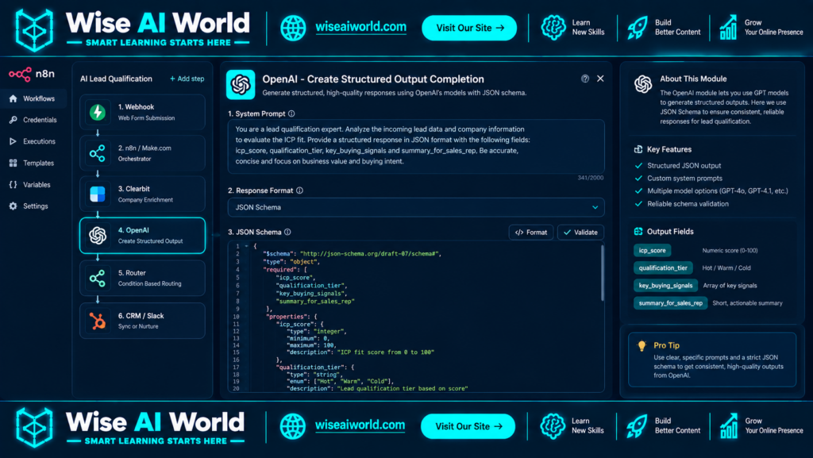Click the Learn New Skills brain icon in footer banner
This screenshot has height=458, width=813.
click(x=553, y=426)
